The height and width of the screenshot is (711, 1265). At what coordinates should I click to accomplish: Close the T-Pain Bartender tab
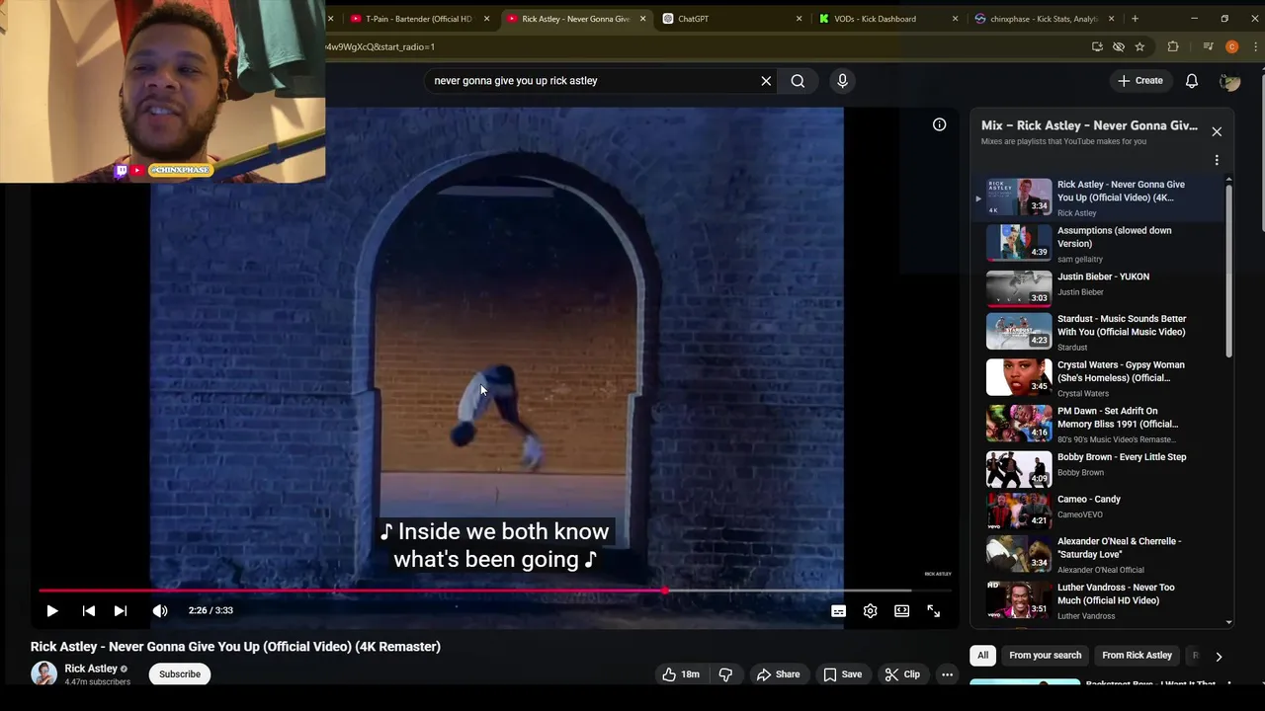[486, 19]
